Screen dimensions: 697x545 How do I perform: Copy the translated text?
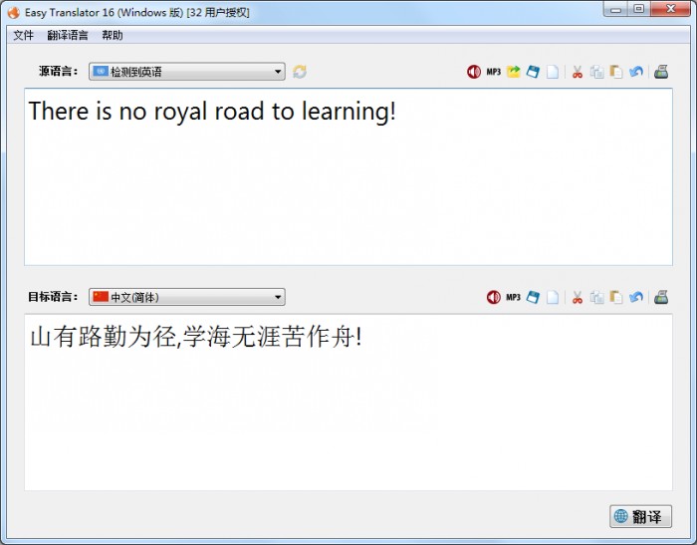click(597, 297)
